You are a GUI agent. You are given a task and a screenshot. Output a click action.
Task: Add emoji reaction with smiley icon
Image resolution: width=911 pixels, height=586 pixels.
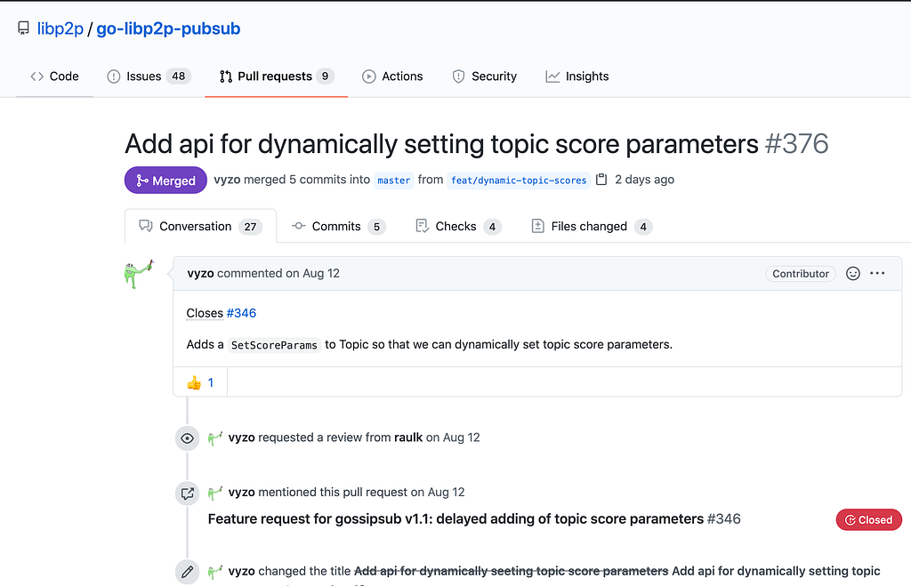pyautogui.click(x=852, y=274)
